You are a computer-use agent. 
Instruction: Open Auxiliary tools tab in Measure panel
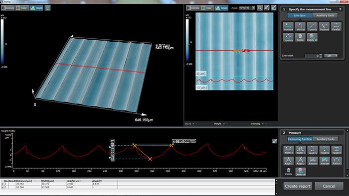(x=326, y=139)
